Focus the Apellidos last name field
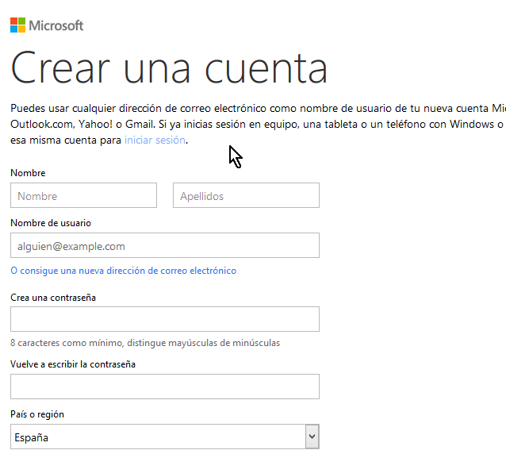 [x=246, y=195]
